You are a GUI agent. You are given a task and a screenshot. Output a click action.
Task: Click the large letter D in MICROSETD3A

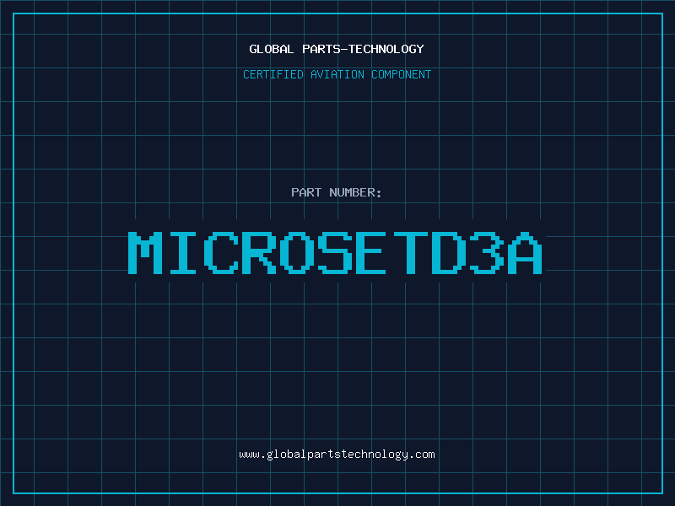(x=449, y=252)
